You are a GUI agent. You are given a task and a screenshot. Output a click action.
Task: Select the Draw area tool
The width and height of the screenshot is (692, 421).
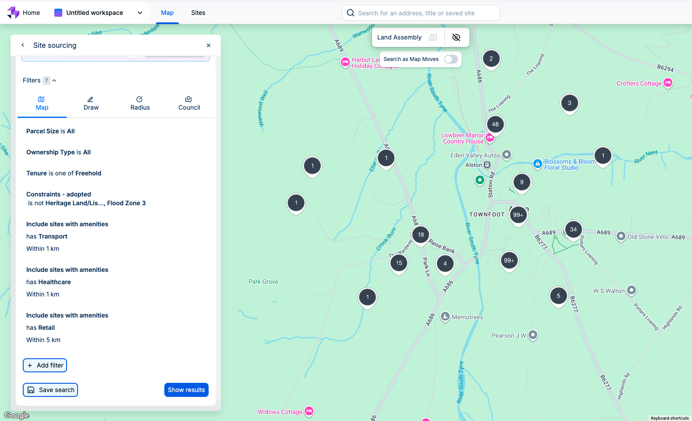tap(91, 103)
